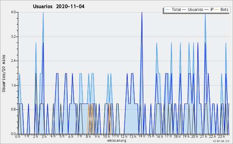
Task: Click the '6 h' x-axis label
Action: (71, 137)
